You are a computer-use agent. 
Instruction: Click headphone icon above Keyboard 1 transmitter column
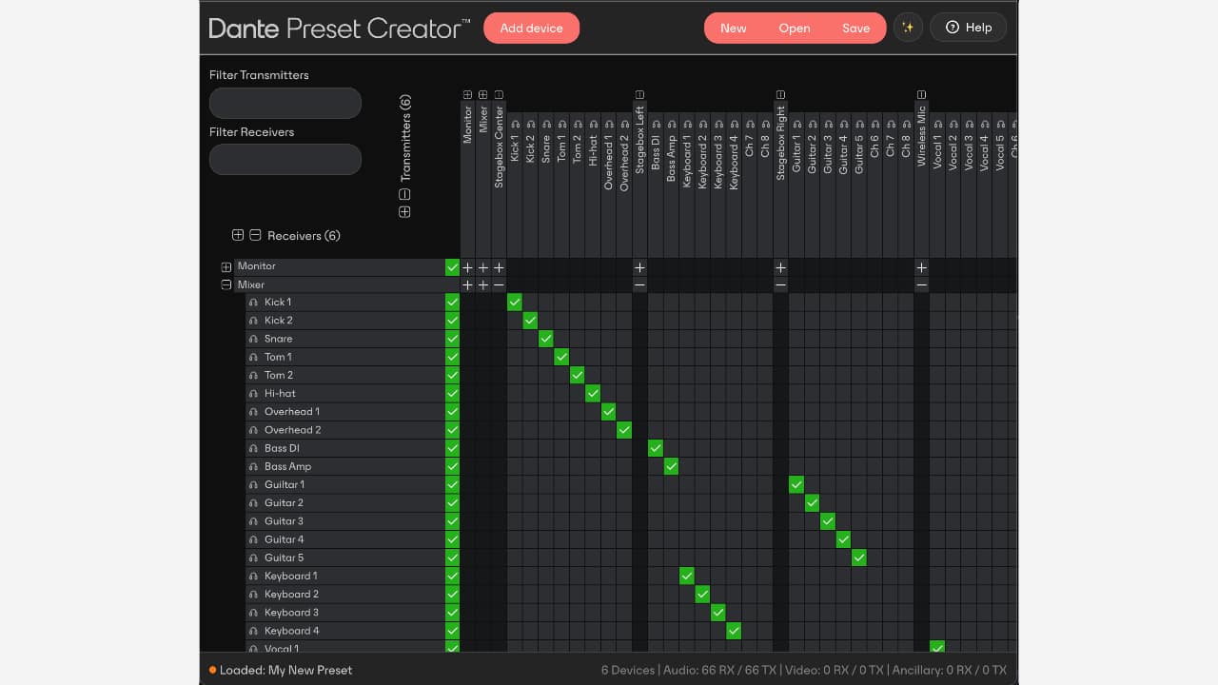pos(687,125)
